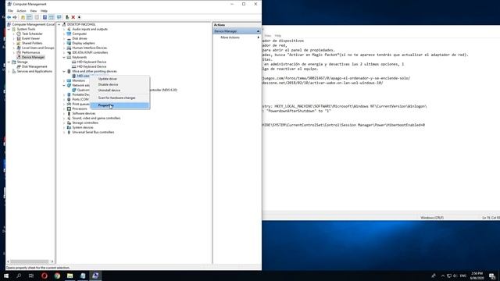500x281 pixels.
Task: Select System devices category
Action: tap(83, 127)
